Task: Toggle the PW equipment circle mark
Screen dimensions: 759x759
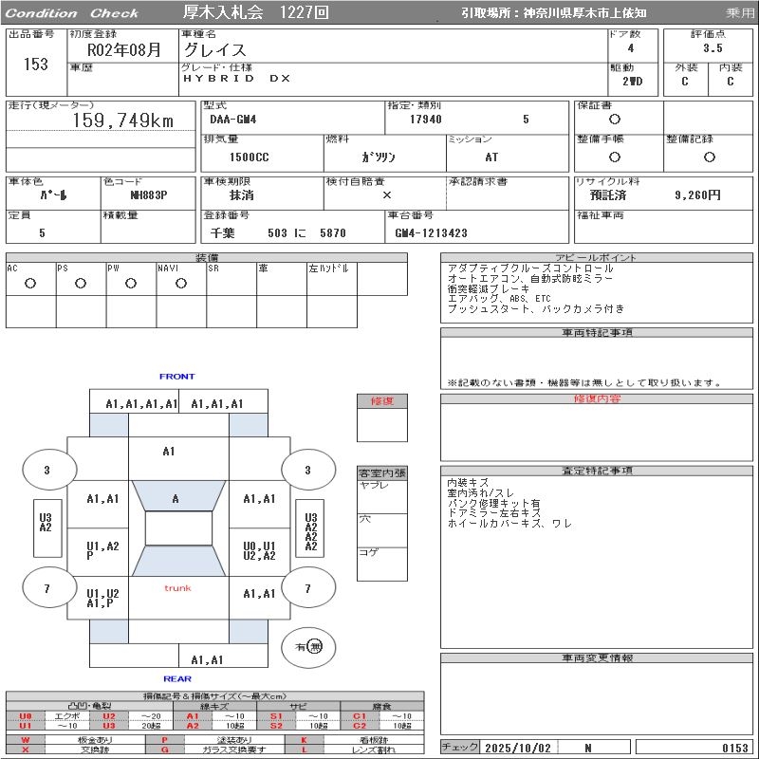Action: point(131,284)
